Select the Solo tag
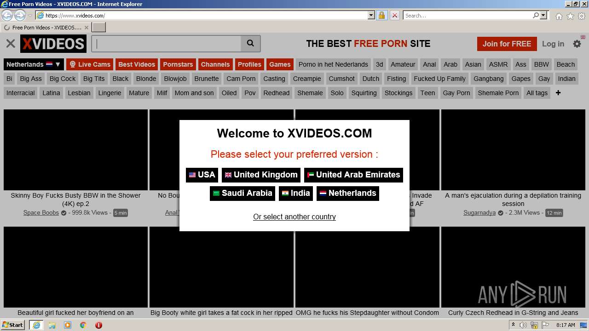The image size is (589, 331). coord(337,93)
